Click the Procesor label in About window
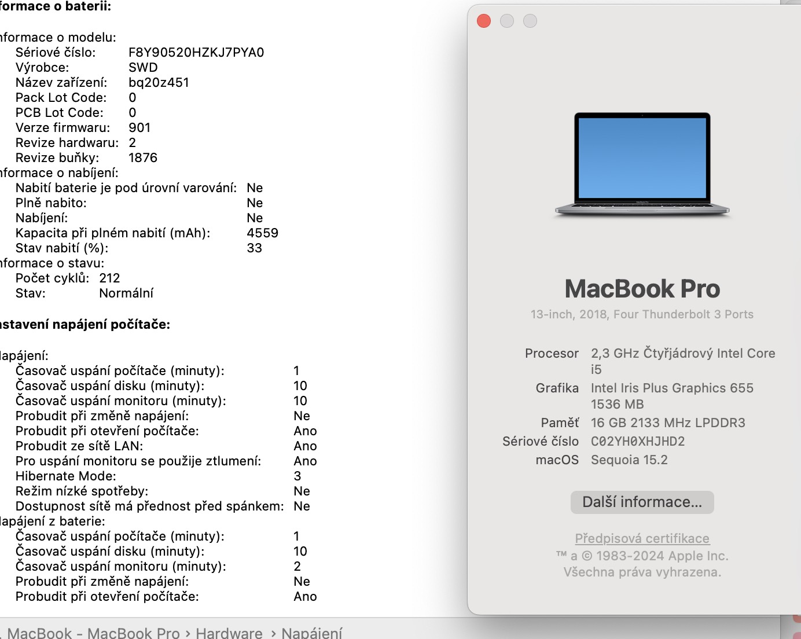The width and height of the screenshot is (801, 639). click(x=552, y=353)
